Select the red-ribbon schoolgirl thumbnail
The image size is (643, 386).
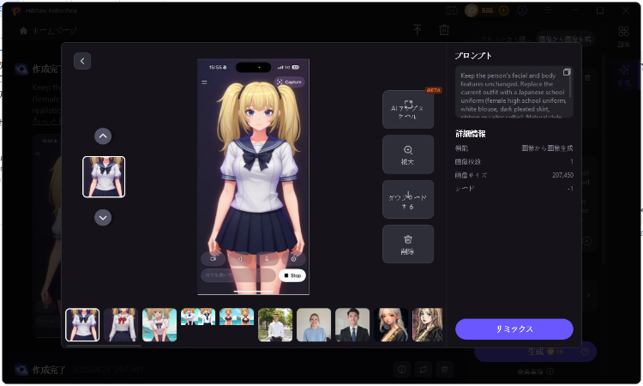pos(121,325)
